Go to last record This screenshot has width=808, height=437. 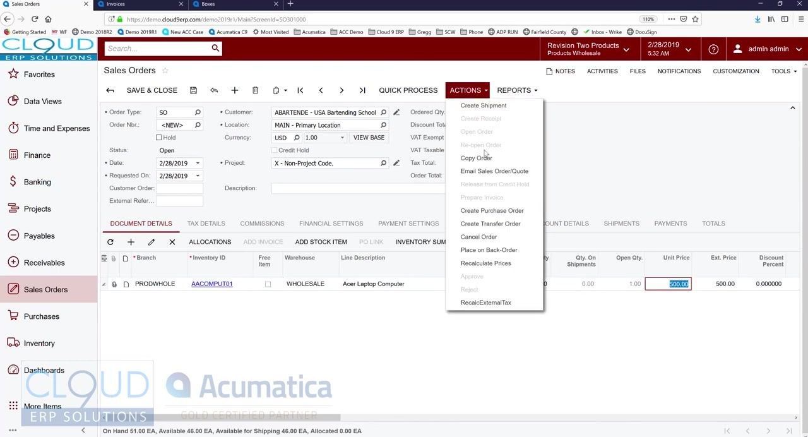pyautogui.click(x=362, y=90)
